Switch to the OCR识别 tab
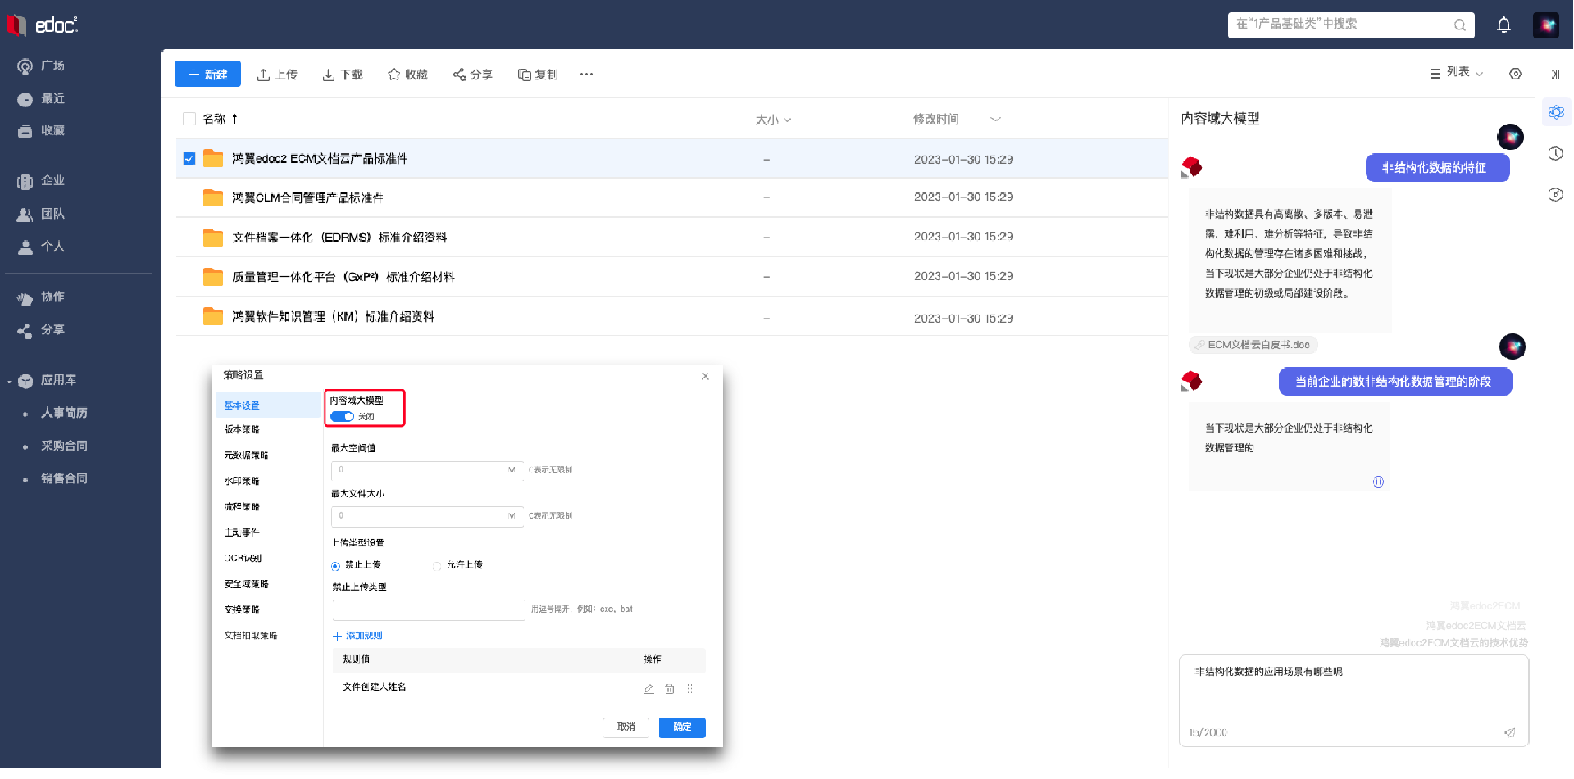Viewport: 1574px width, 779px height. point(243,559)
